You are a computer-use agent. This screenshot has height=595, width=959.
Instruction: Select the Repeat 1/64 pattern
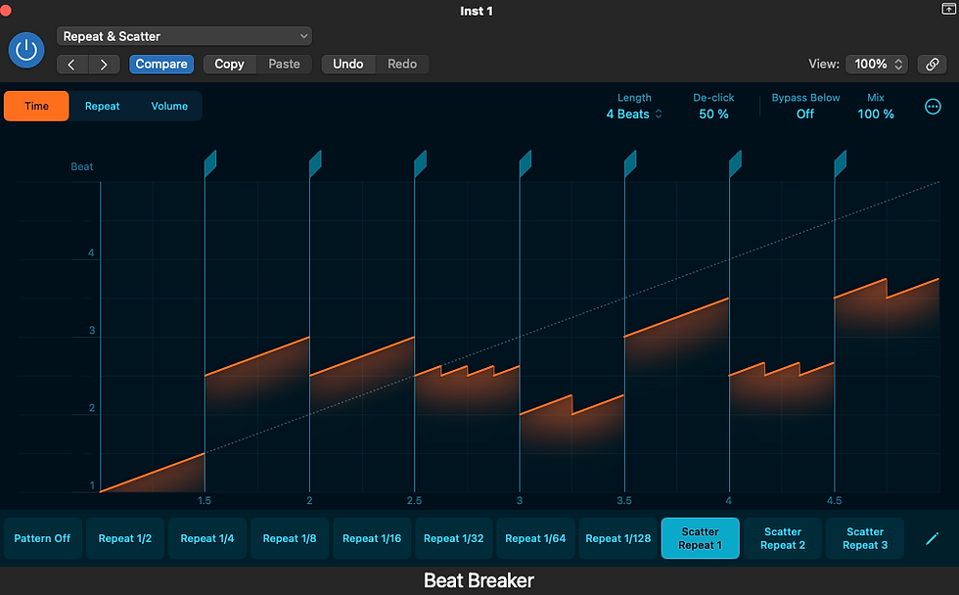[535, 538]
